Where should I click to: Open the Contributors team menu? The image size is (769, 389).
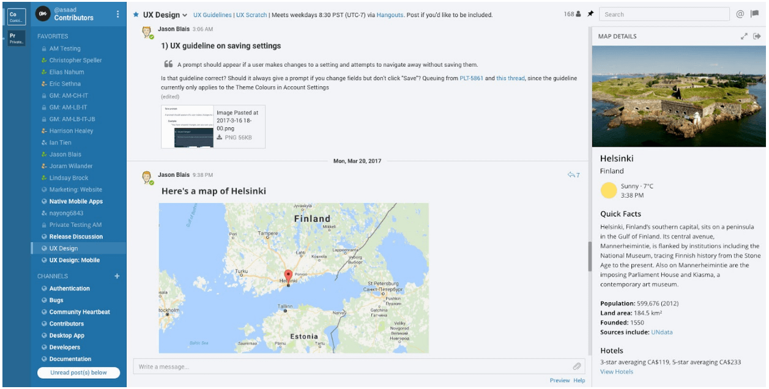coord(118,14)
